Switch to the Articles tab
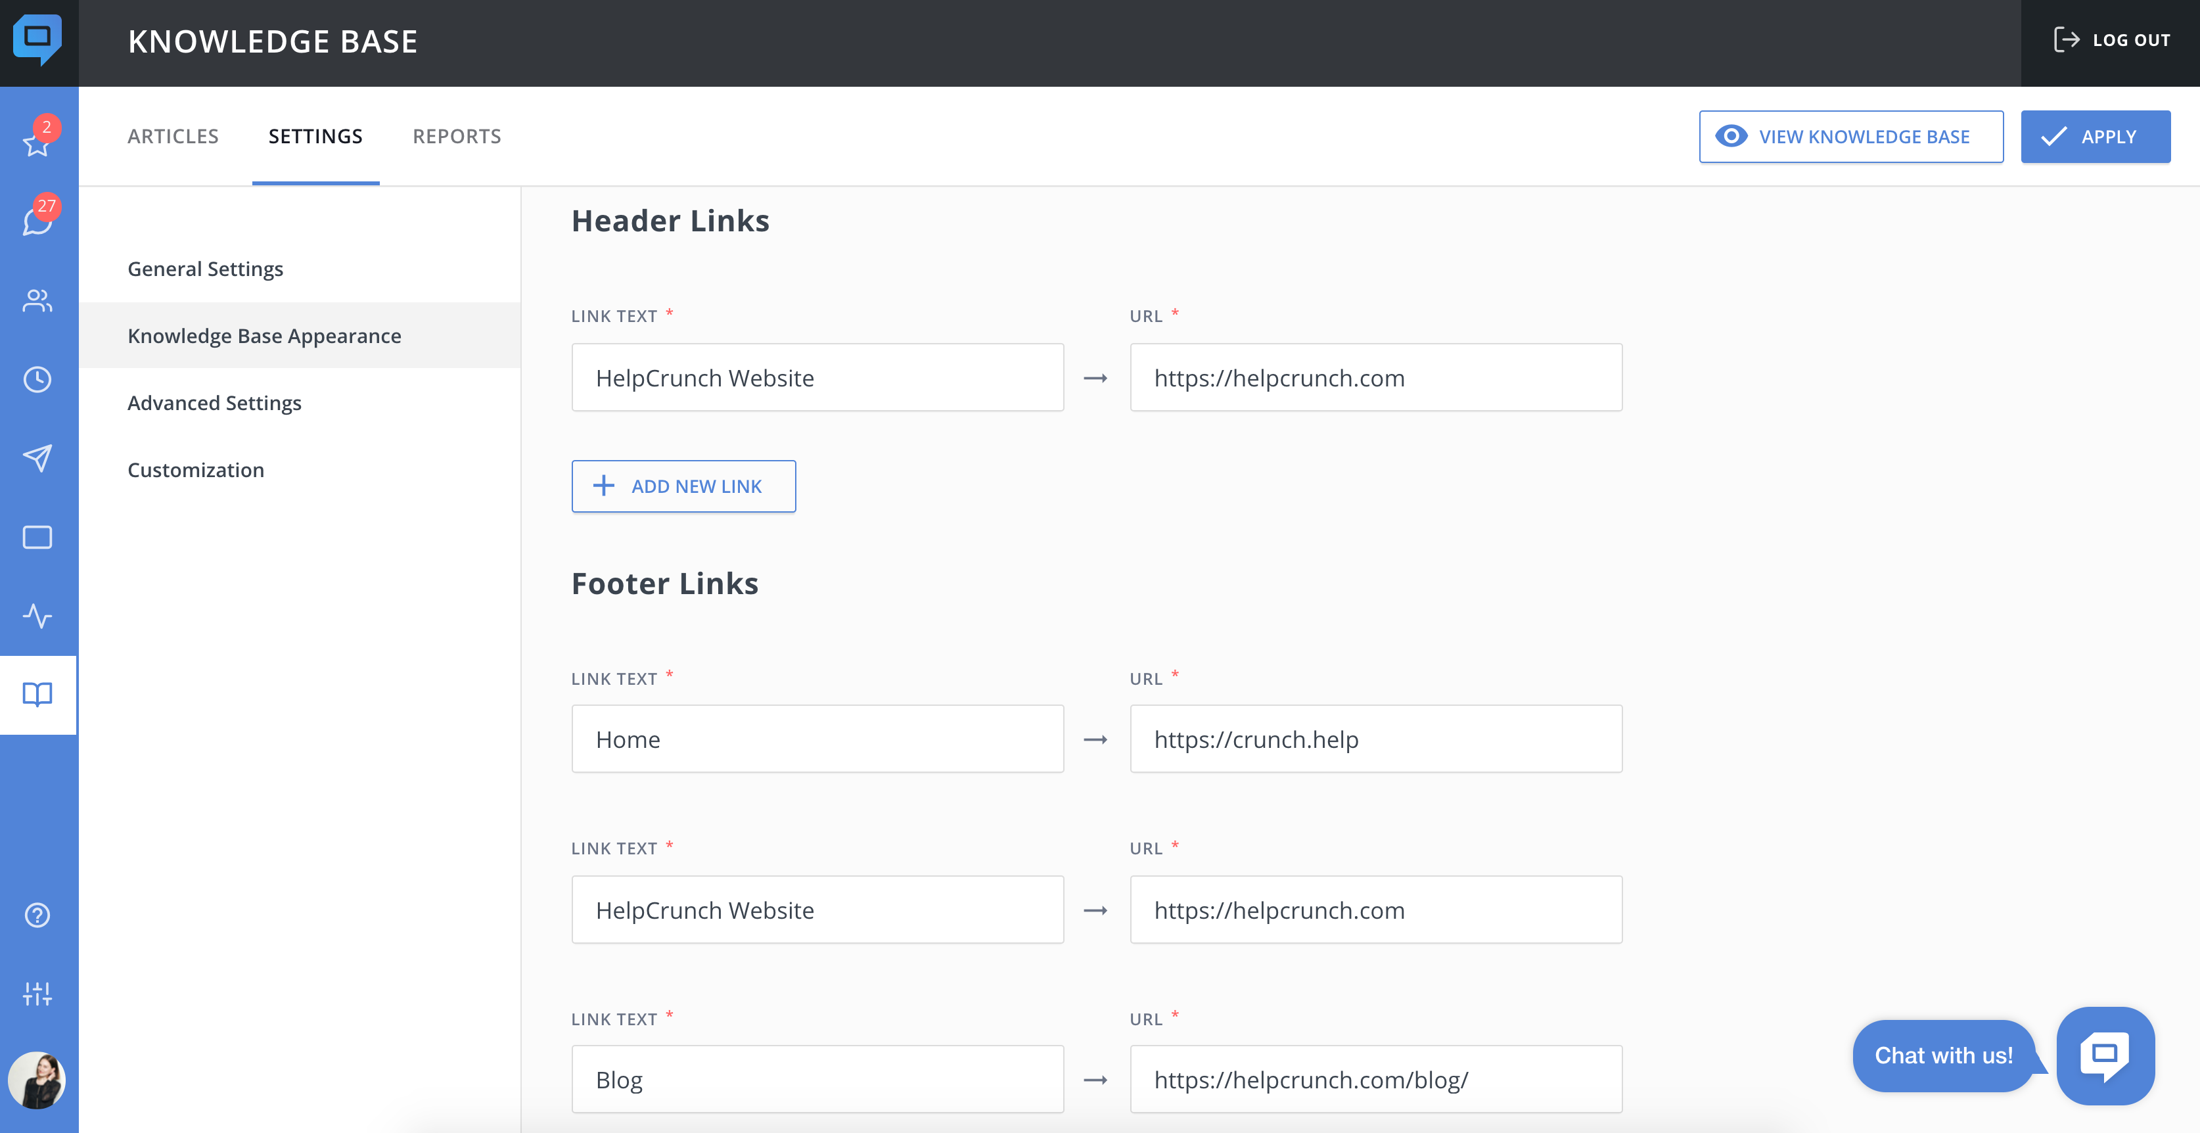This screenshot has height=1133, width=2200. pyautogui.click(x=173, y=137)
